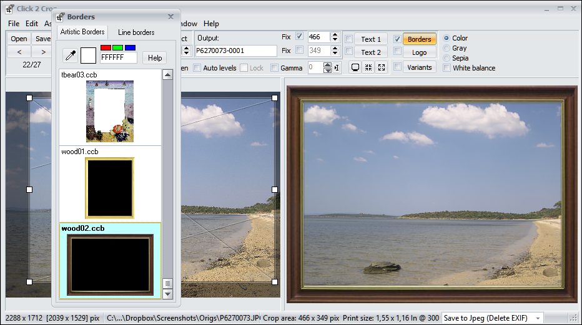
Task: Uncheck the Borders checkbox
Action: (398, 39)
